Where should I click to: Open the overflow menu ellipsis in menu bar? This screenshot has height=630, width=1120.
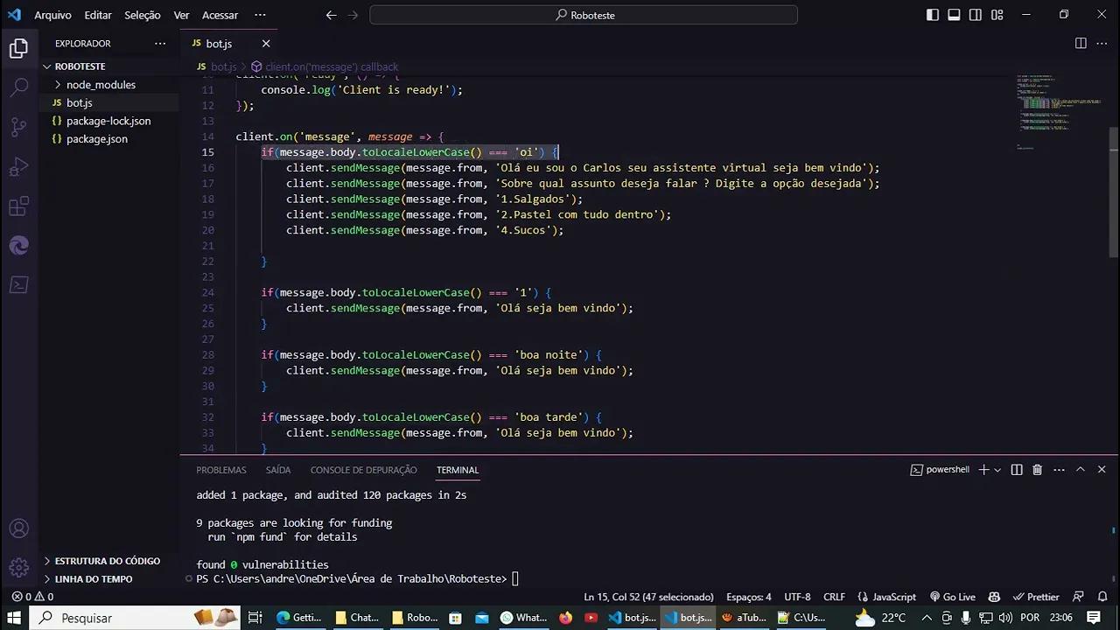click(x=260, y=15)
